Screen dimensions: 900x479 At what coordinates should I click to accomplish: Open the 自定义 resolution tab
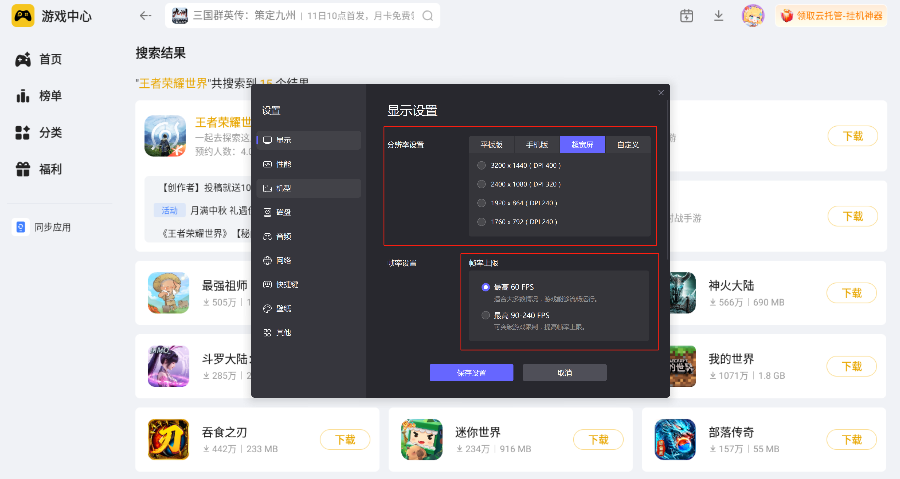point(628,144)
